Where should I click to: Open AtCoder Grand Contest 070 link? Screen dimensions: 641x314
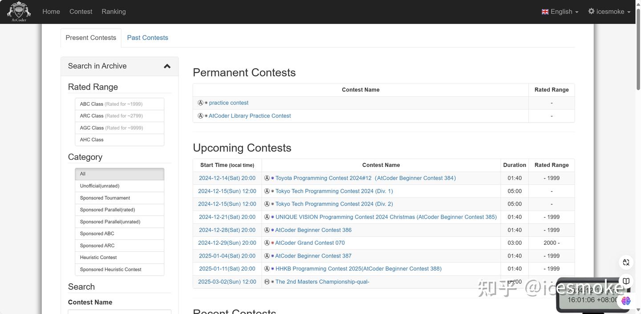pos(310,243)
